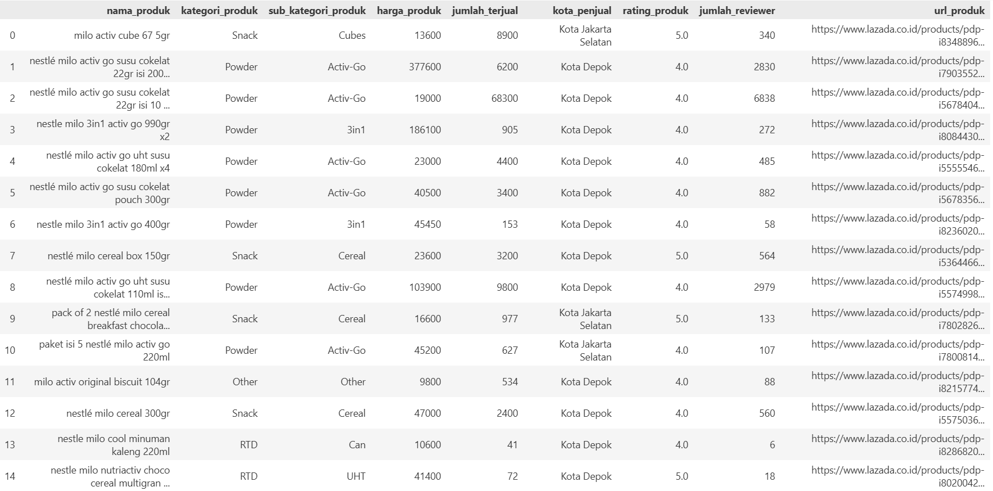Click the nama_produk column header
The image size is (993, 491).
point(138,11)
